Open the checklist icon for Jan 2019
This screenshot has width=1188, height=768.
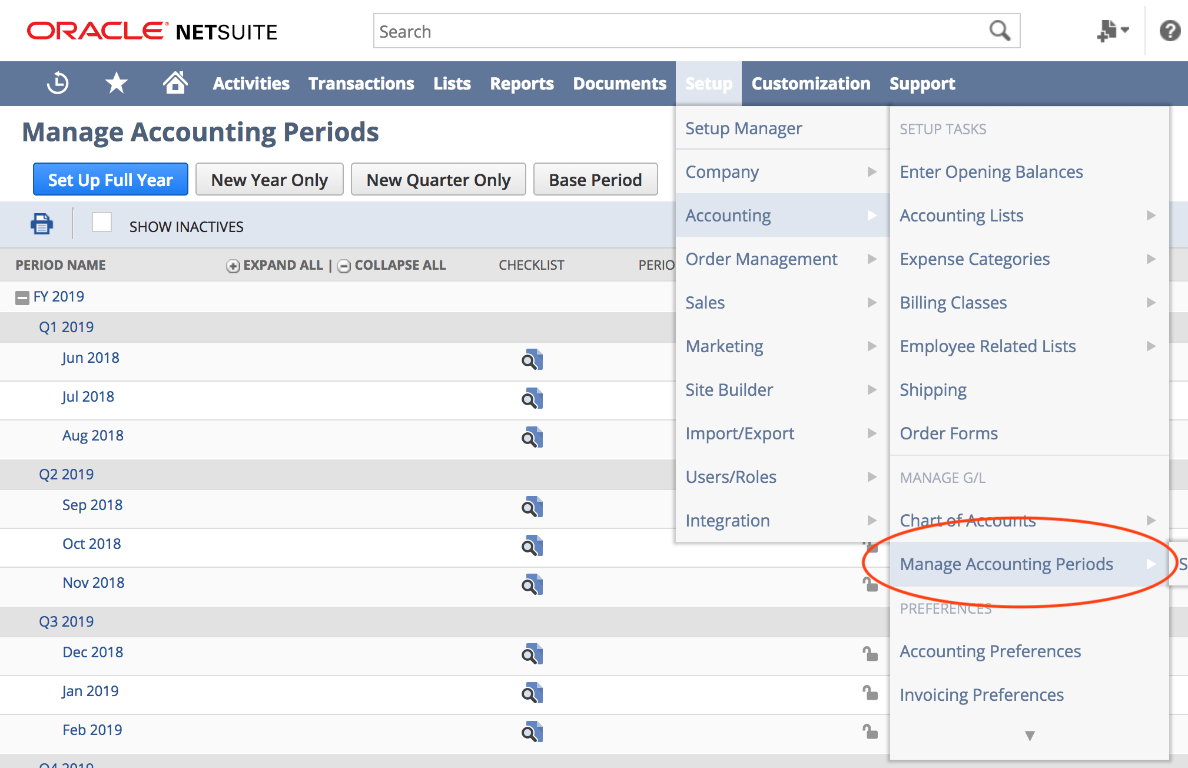(x=532, y=693)
